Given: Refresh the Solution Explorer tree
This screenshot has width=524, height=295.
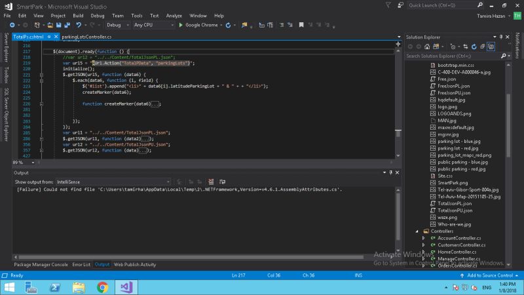Looking at the screenshot, I should 474,47.
